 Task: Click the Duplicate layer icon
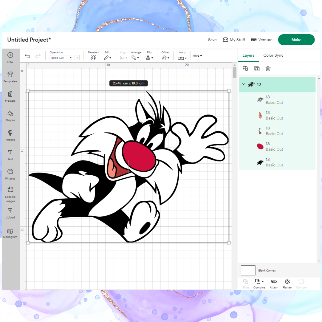point(257,69)
